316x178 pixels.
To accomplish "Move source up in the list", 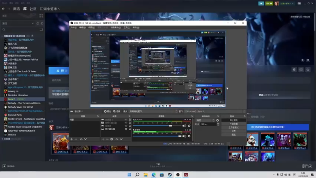I will point(117,139).
